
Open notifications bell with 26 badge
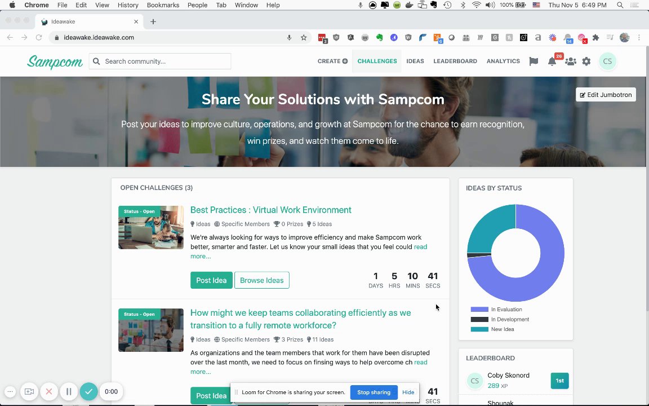click(552, 61)
